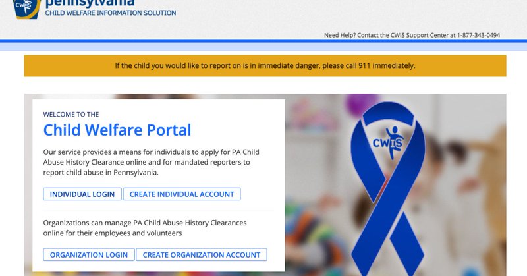Click Create Organization Account button
The height and width of the screenshot is (276, 527).
(x=202, y=254)
